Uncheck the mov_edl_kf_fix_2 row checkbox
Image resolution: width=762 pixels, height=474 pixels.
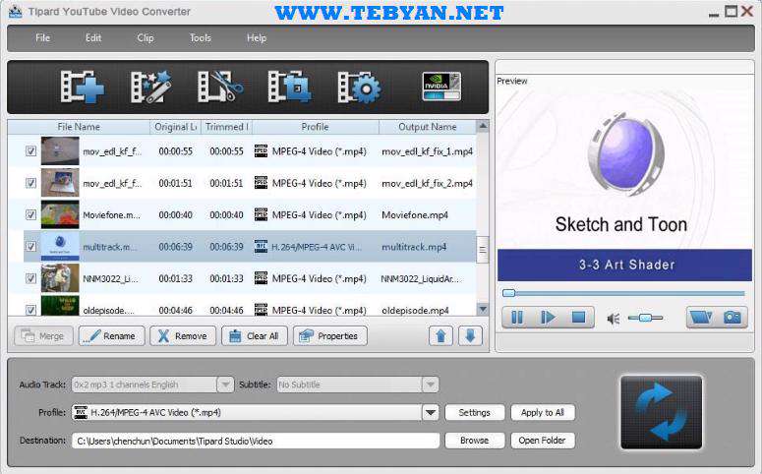30,183
